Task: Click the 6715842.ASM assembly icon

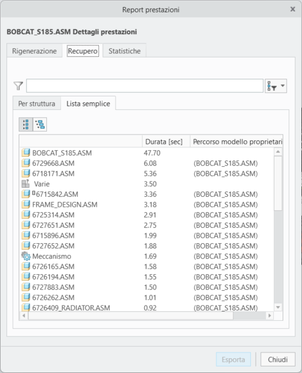Action: pos(26,194)
